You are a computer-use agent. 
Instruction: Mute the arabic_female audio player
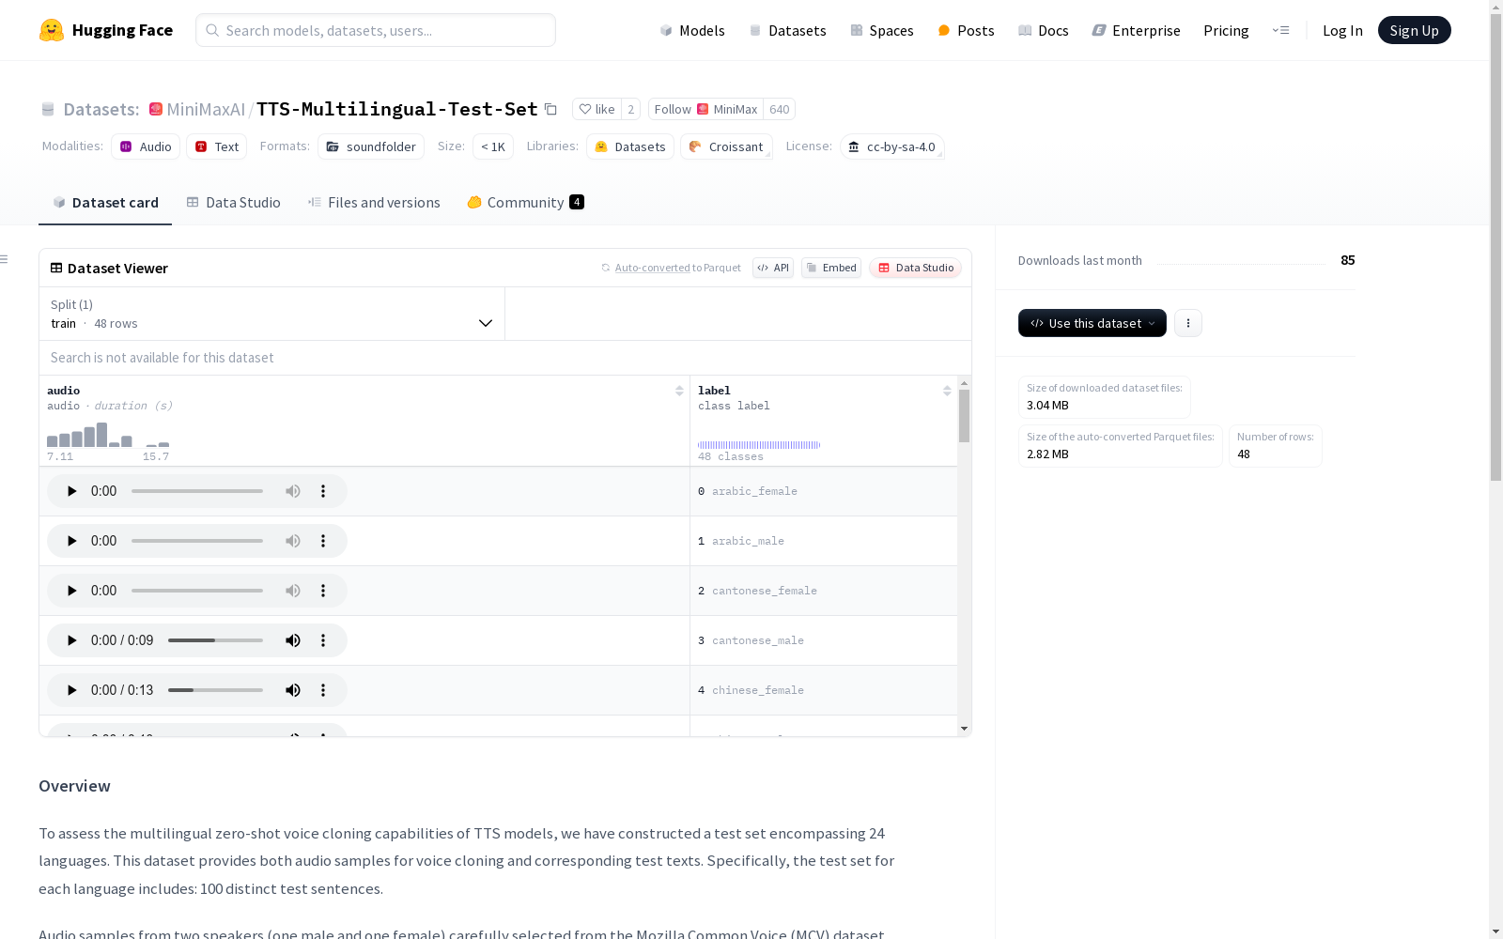293,491
